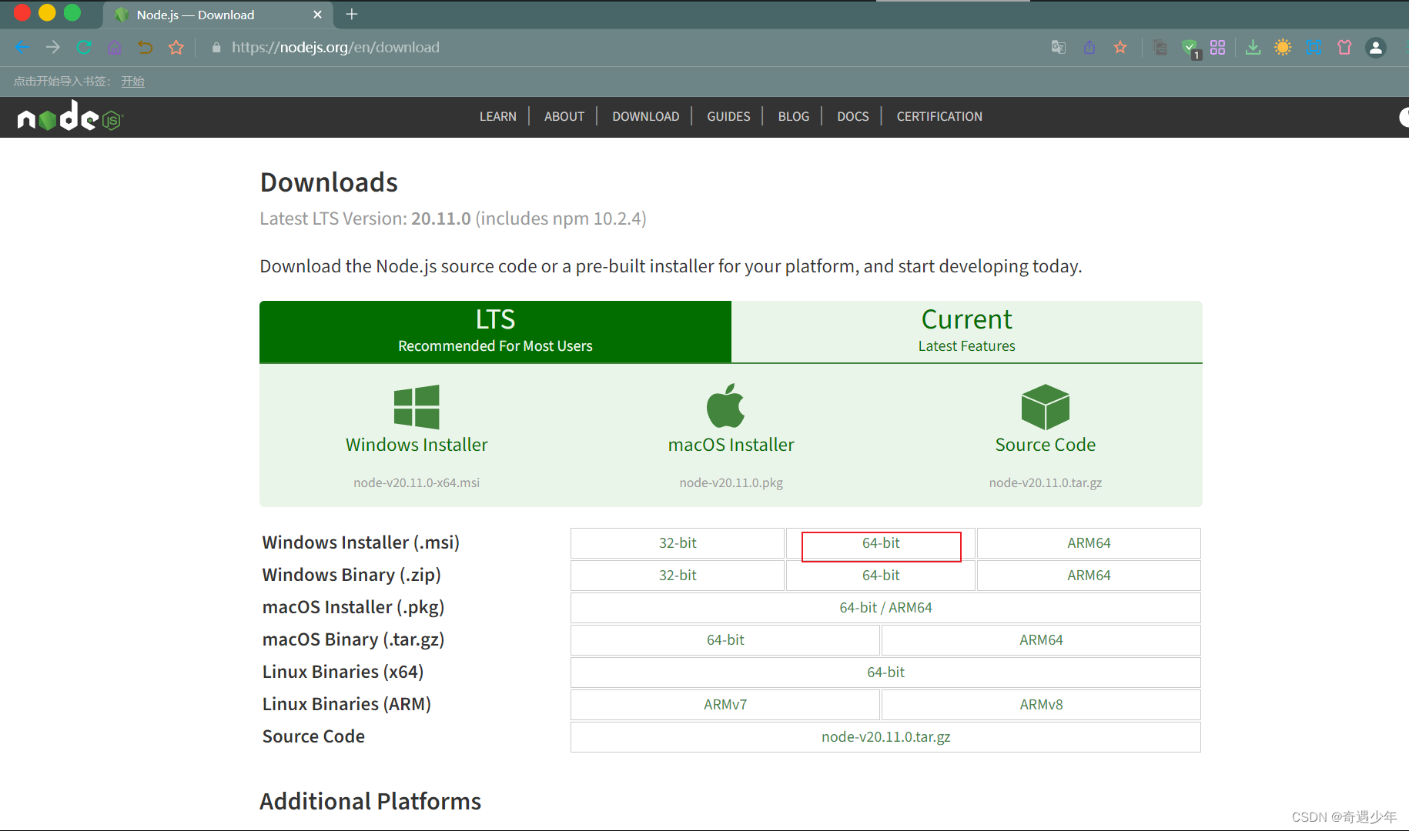Click the share icon in address bar

1089,47
